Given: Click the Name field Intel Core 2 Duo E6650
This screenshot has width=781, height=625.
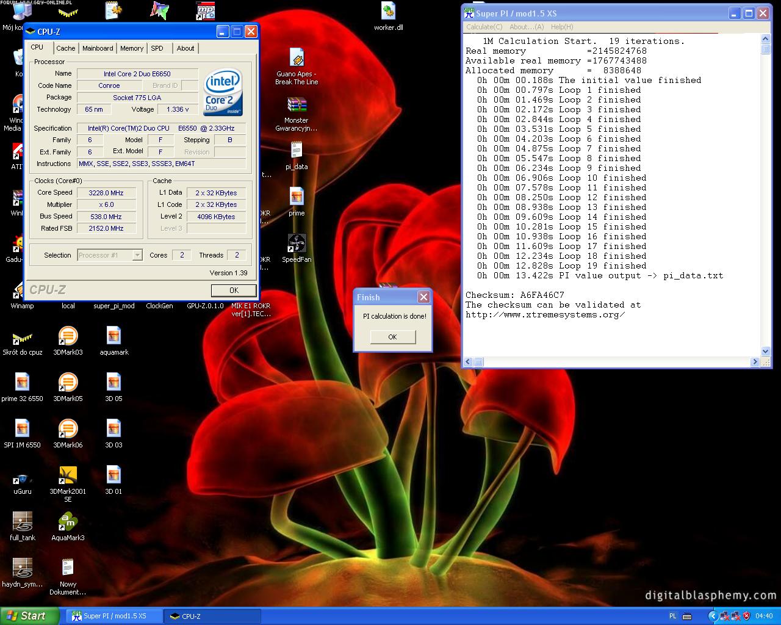Looking at the screenshot, I should coord(137,74).
